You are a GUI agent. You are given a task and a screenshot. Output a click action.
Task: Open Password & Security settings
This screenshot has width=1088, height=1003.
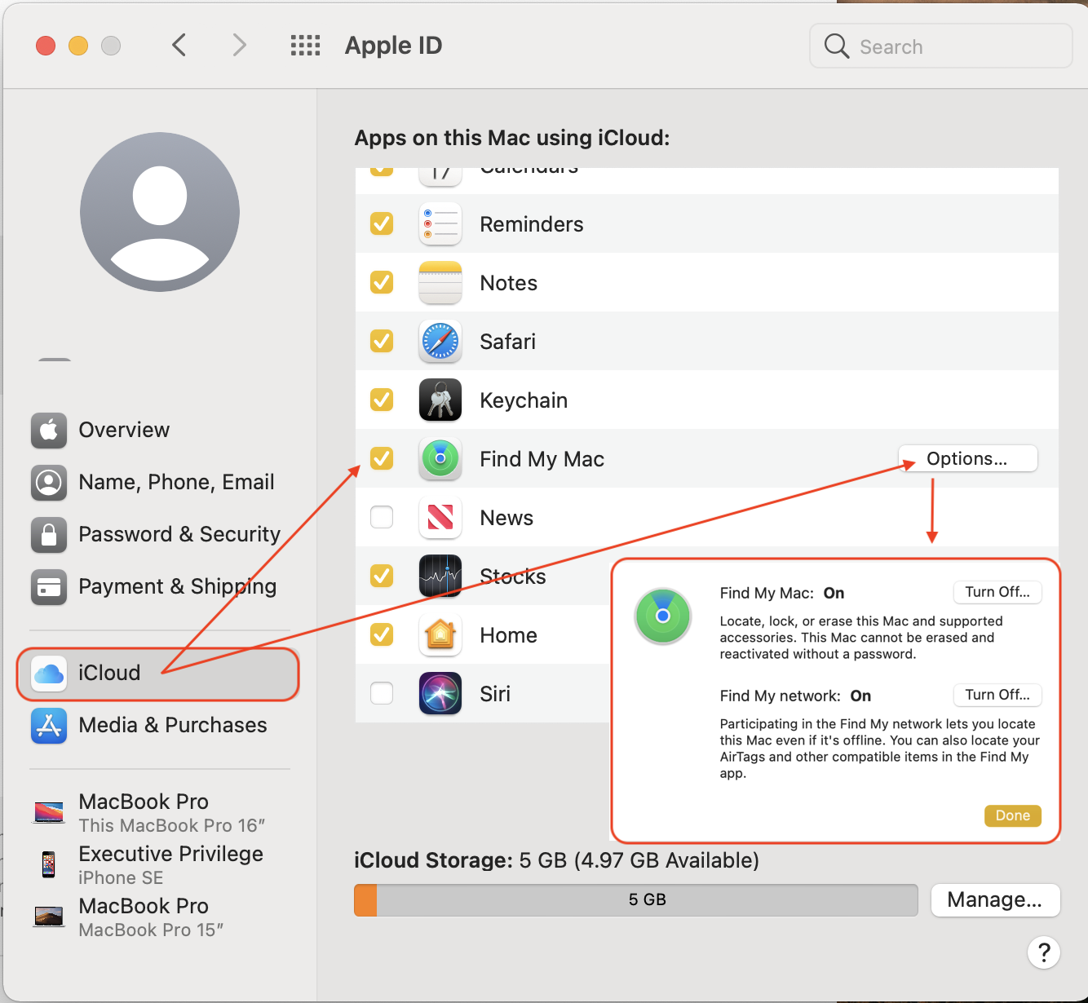158,534
